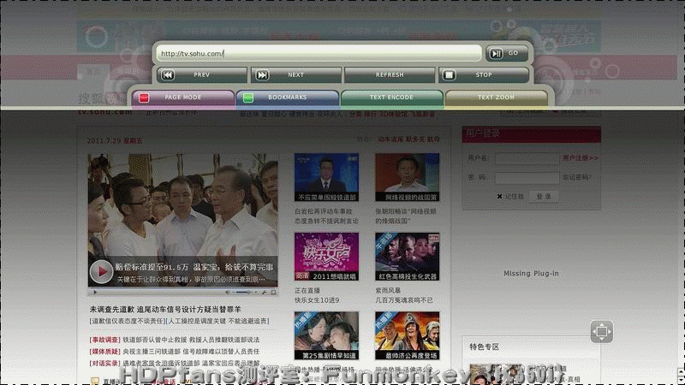This screenshot has width=685, height=385.
Task: Click the fast-forward icon on NEXT
Action: [262, 75]
